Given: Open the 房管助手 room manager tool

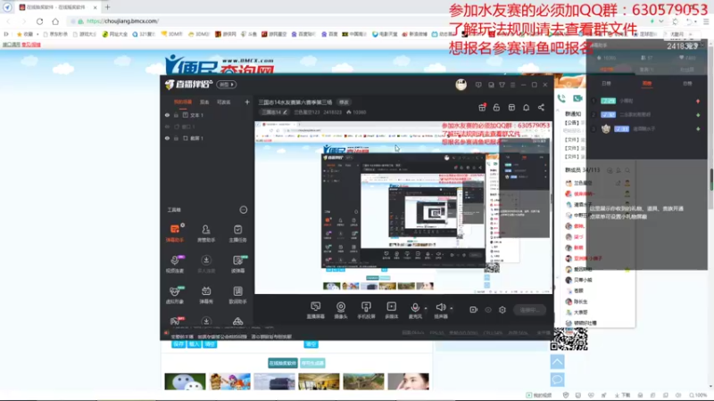Looking at the screenshot, I should click(206, 233).
